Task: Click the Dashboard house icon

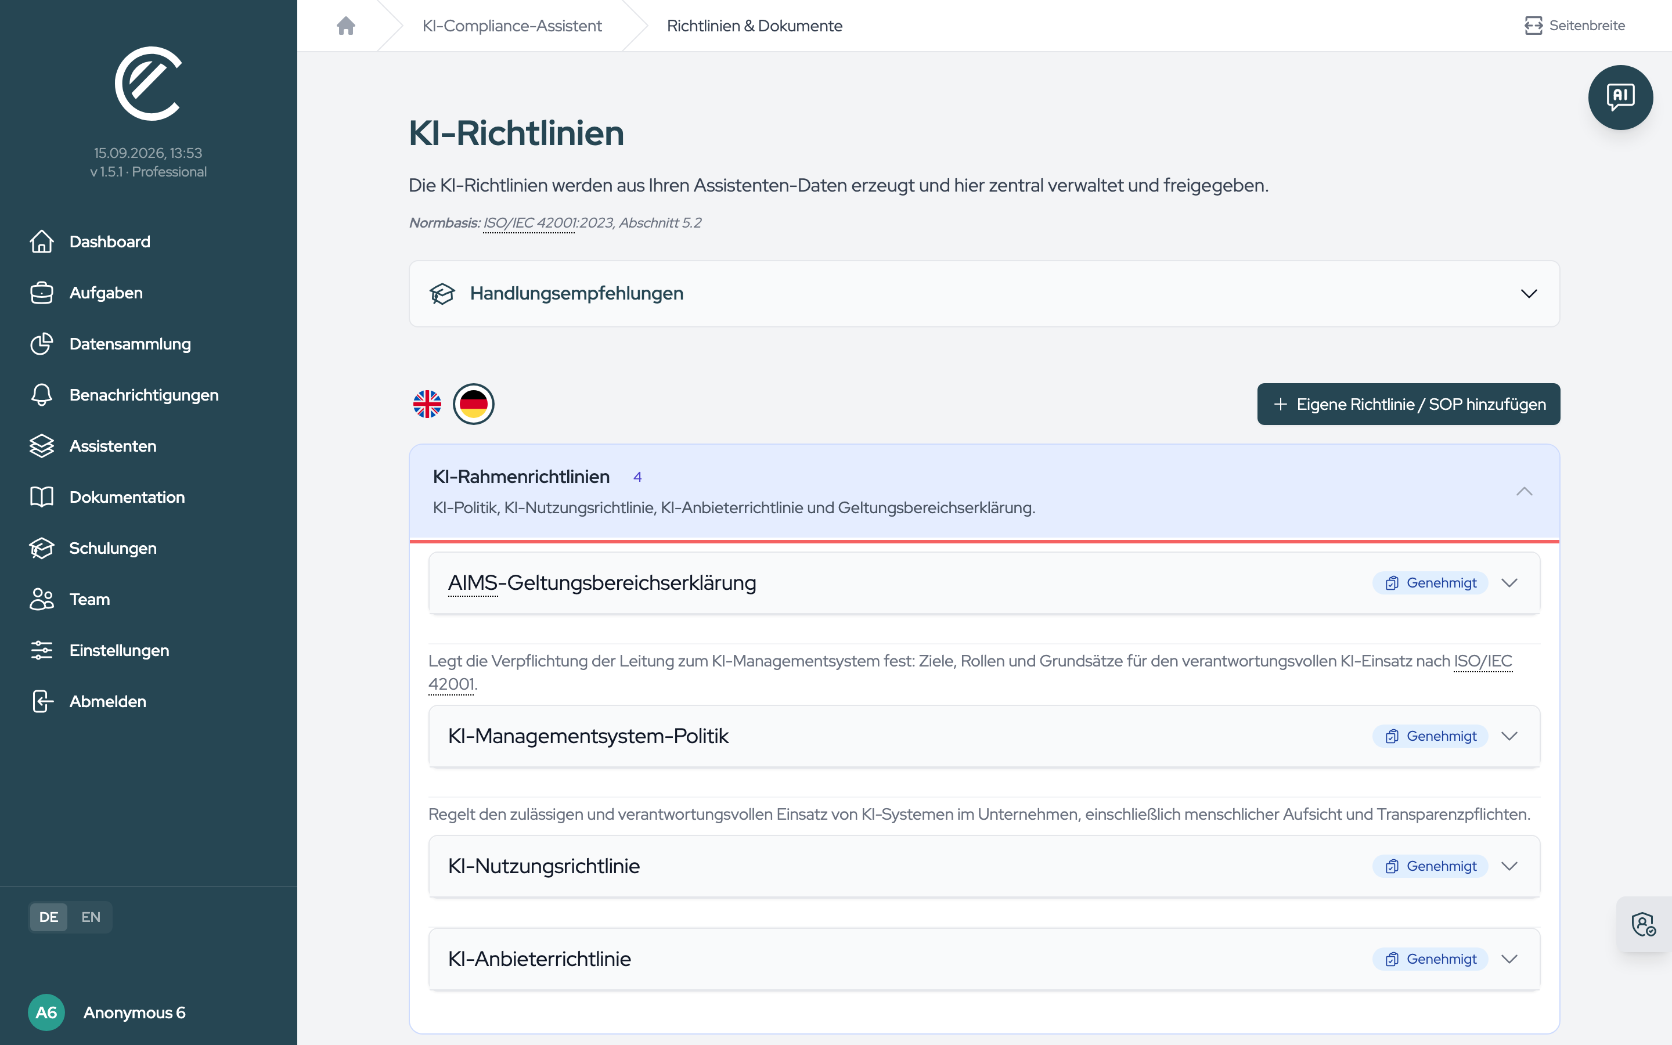Action: click(x=41, y=241)
